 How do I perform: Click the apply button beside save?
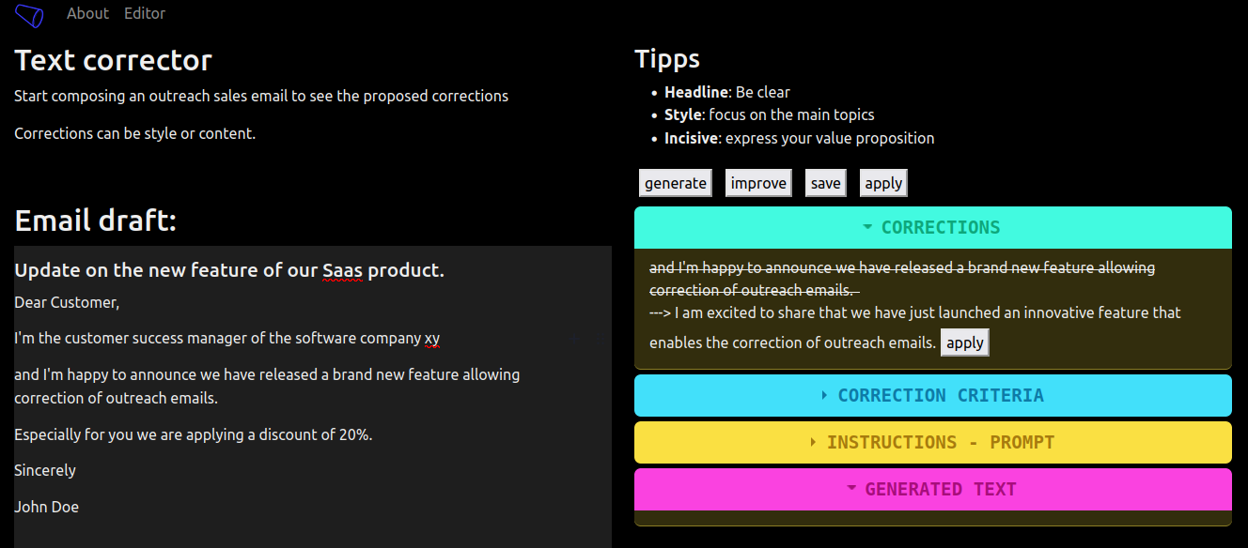[x=883, y=183]
